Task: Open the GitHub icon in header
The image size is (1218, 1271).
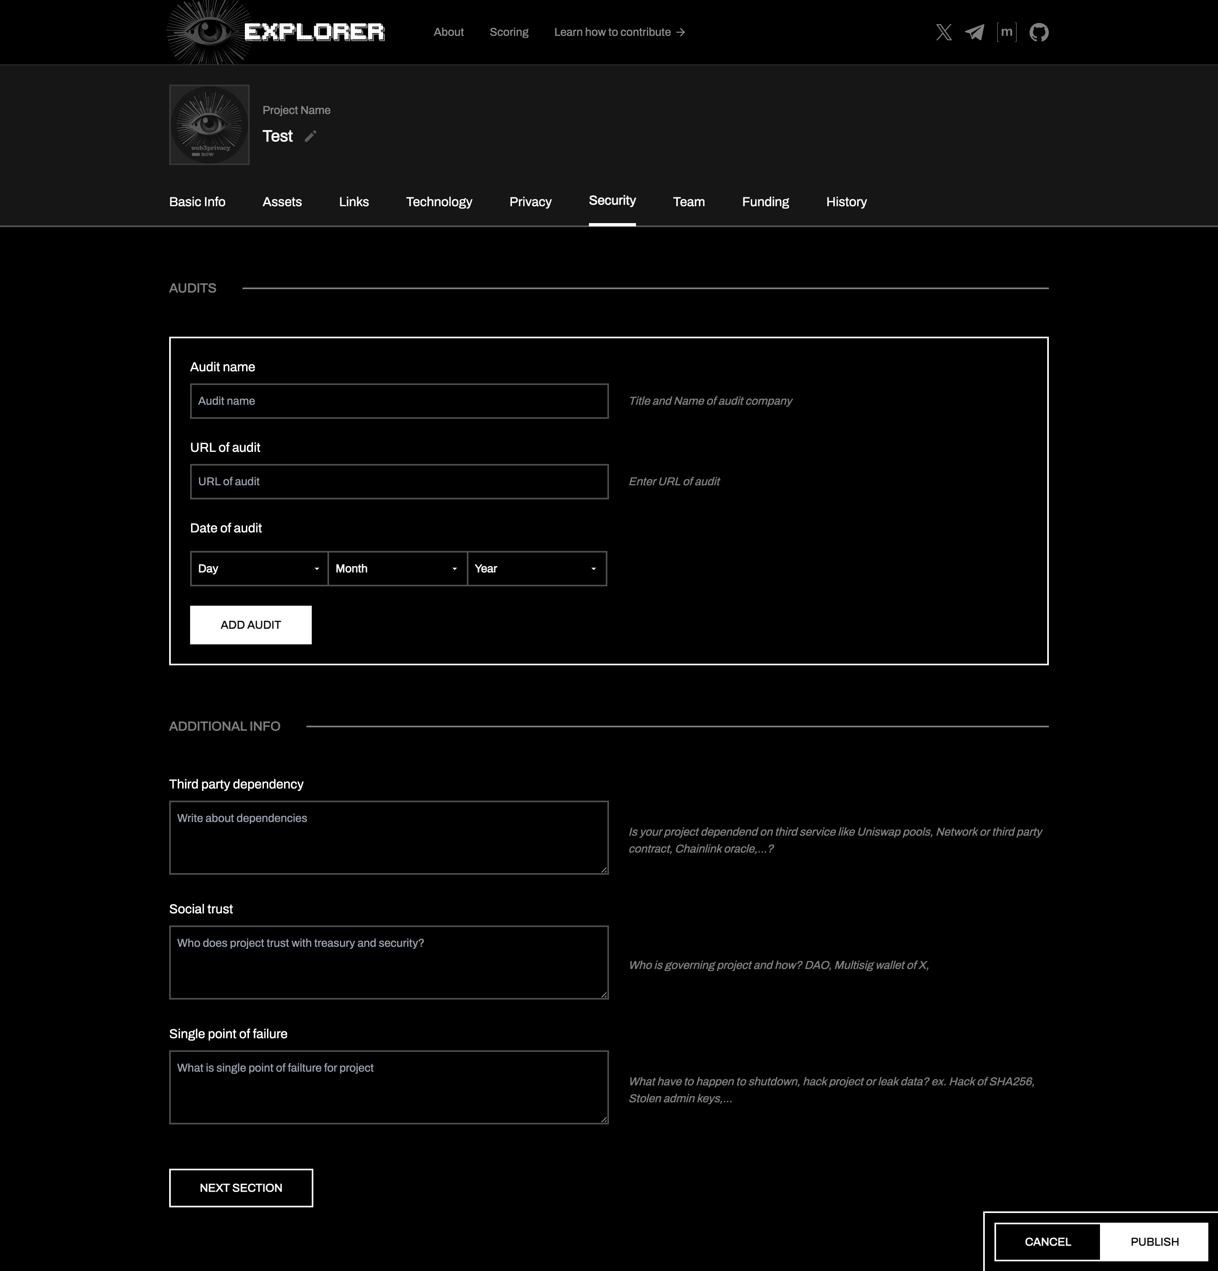Action: (1039, 33)
